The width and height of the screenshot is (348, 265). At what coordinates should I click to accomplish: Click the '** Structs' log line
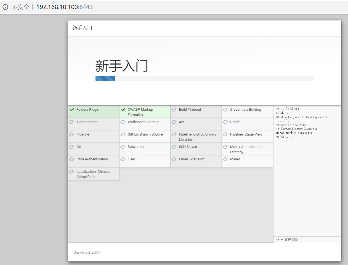click(x=284, y=137)
